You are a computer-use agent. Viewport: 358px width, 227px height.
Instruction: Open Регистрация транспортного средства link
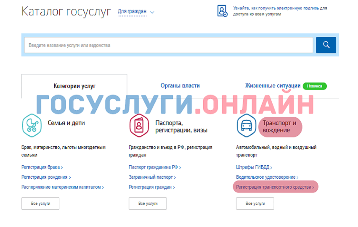click(x=275, y=187)
